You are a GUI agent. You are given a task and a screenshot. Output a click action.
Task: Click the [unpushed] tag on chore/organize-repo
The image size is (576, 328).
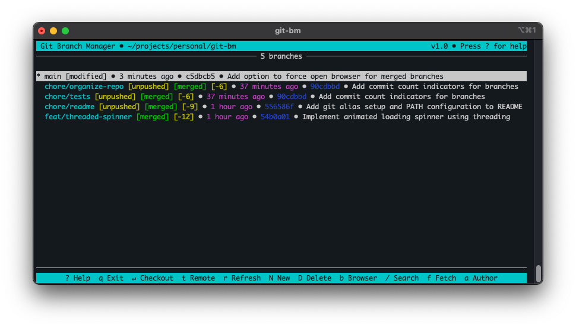pos(148,87)
